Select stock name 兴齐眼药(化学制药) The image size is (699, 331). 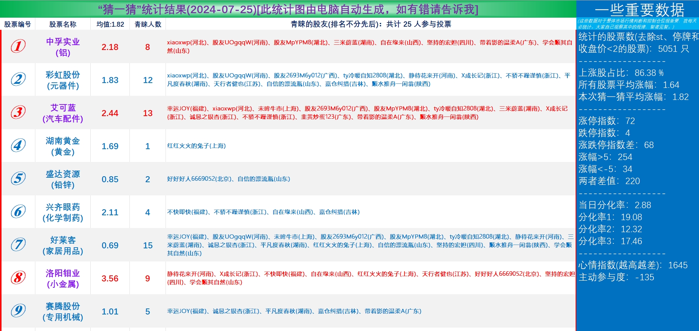point(63,212)
